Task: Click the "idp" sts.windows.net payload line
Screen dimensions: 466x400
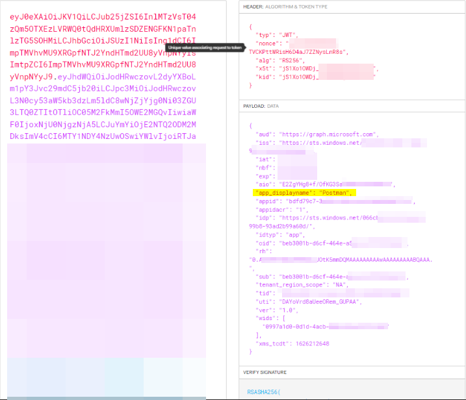Action: click(x=341, y=218)
